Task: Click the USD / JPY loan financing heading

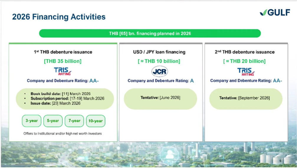Action: (x=159, y=52)
